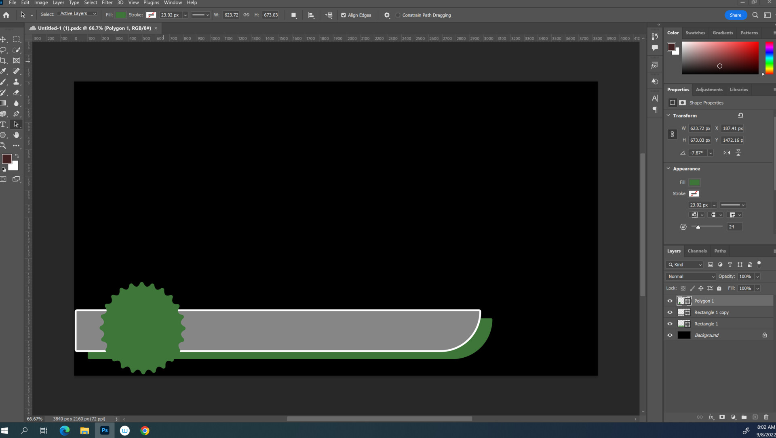Click the Share button

tap(735, 15)
